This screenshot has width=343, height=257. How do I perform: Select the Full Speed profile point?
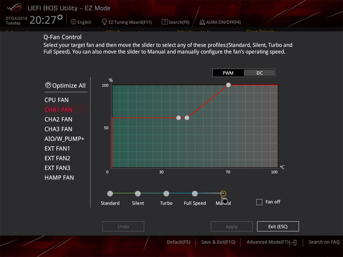[195, 193]
